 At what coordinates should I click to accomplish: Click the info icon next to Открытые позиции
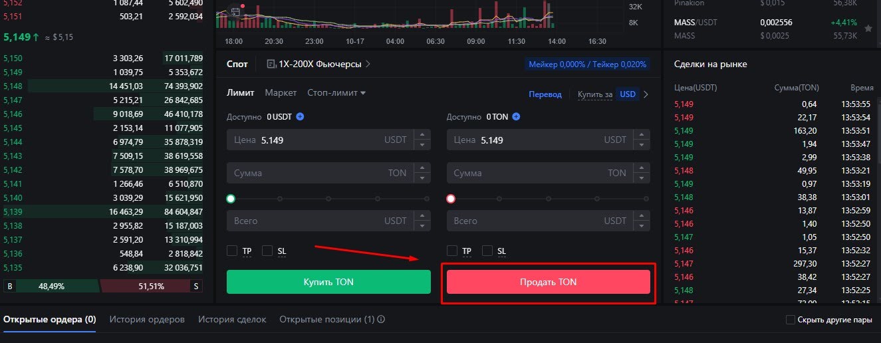tap(382, 320)
